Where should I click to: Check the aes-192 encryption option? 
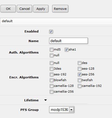tap(51, 74)
